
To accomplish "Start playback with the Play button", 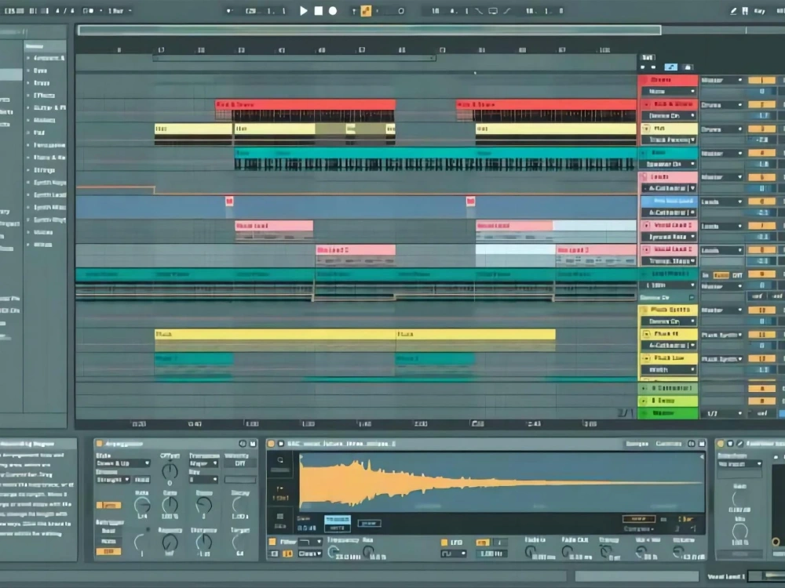I will (303, 10).
